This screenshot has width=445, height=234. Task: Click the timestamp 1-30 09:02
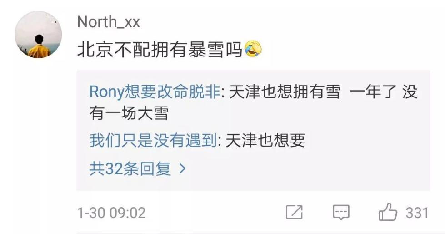point(111,213)
